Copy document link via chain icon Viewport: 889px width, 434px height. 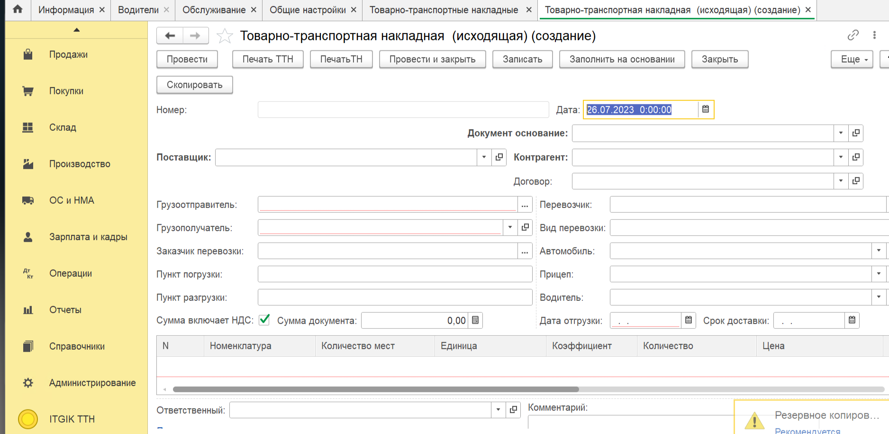click(853, 35)
